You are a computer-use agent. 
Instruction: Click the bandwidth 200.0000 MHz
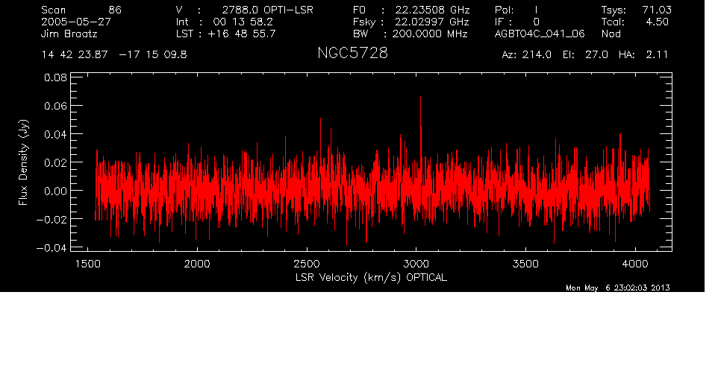pos(430,34)
